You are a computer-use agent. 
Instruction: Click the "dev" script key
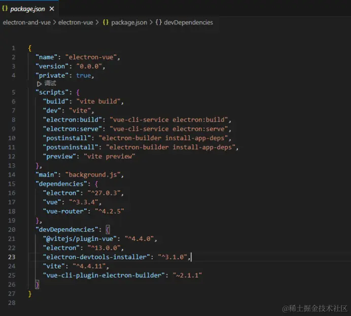coord(54,111)
